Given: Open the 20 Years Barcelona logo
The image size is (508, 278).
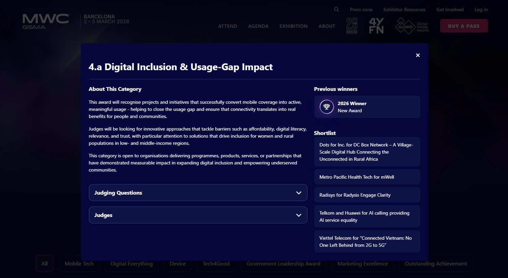Looking at the screenshot, I should coord(352,26).
